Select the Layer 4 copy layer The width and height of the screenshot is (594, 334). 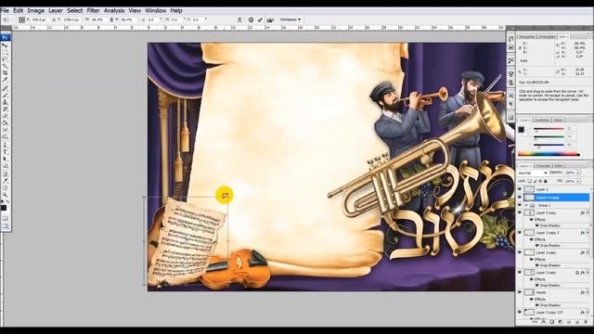click(557, 198)
